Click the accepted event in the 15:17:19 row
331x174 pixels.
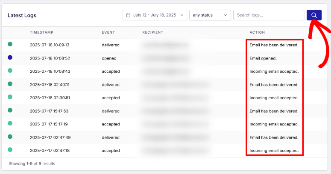111,124
